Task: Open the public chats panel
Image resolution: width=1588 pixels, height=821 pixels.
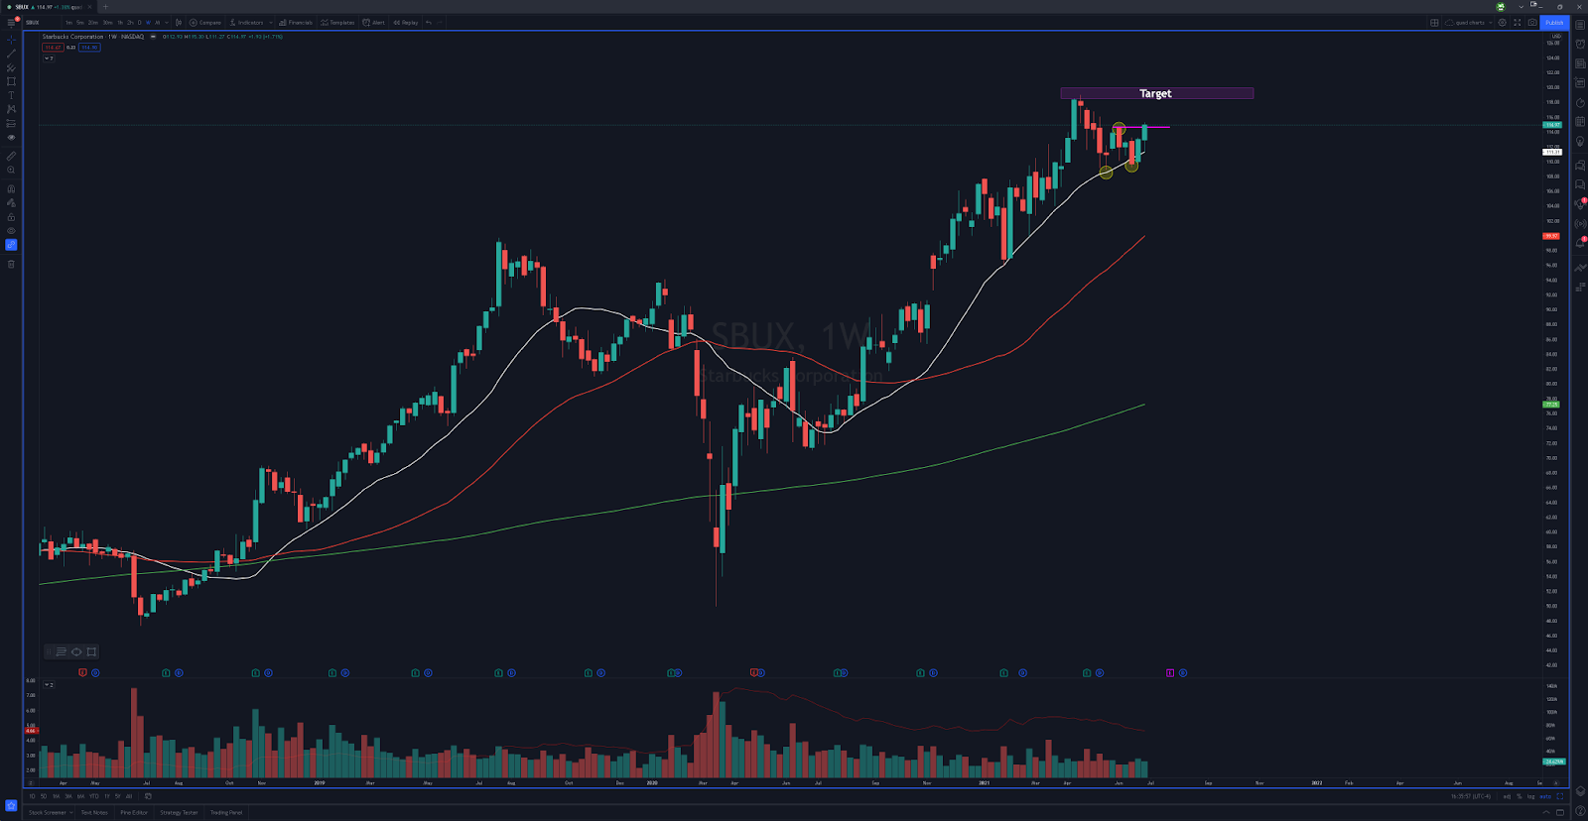Action: [1580, 165]
